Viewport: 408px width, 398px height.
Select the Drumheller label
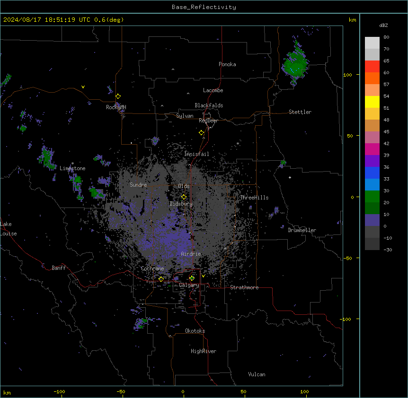tap(302, 230)
